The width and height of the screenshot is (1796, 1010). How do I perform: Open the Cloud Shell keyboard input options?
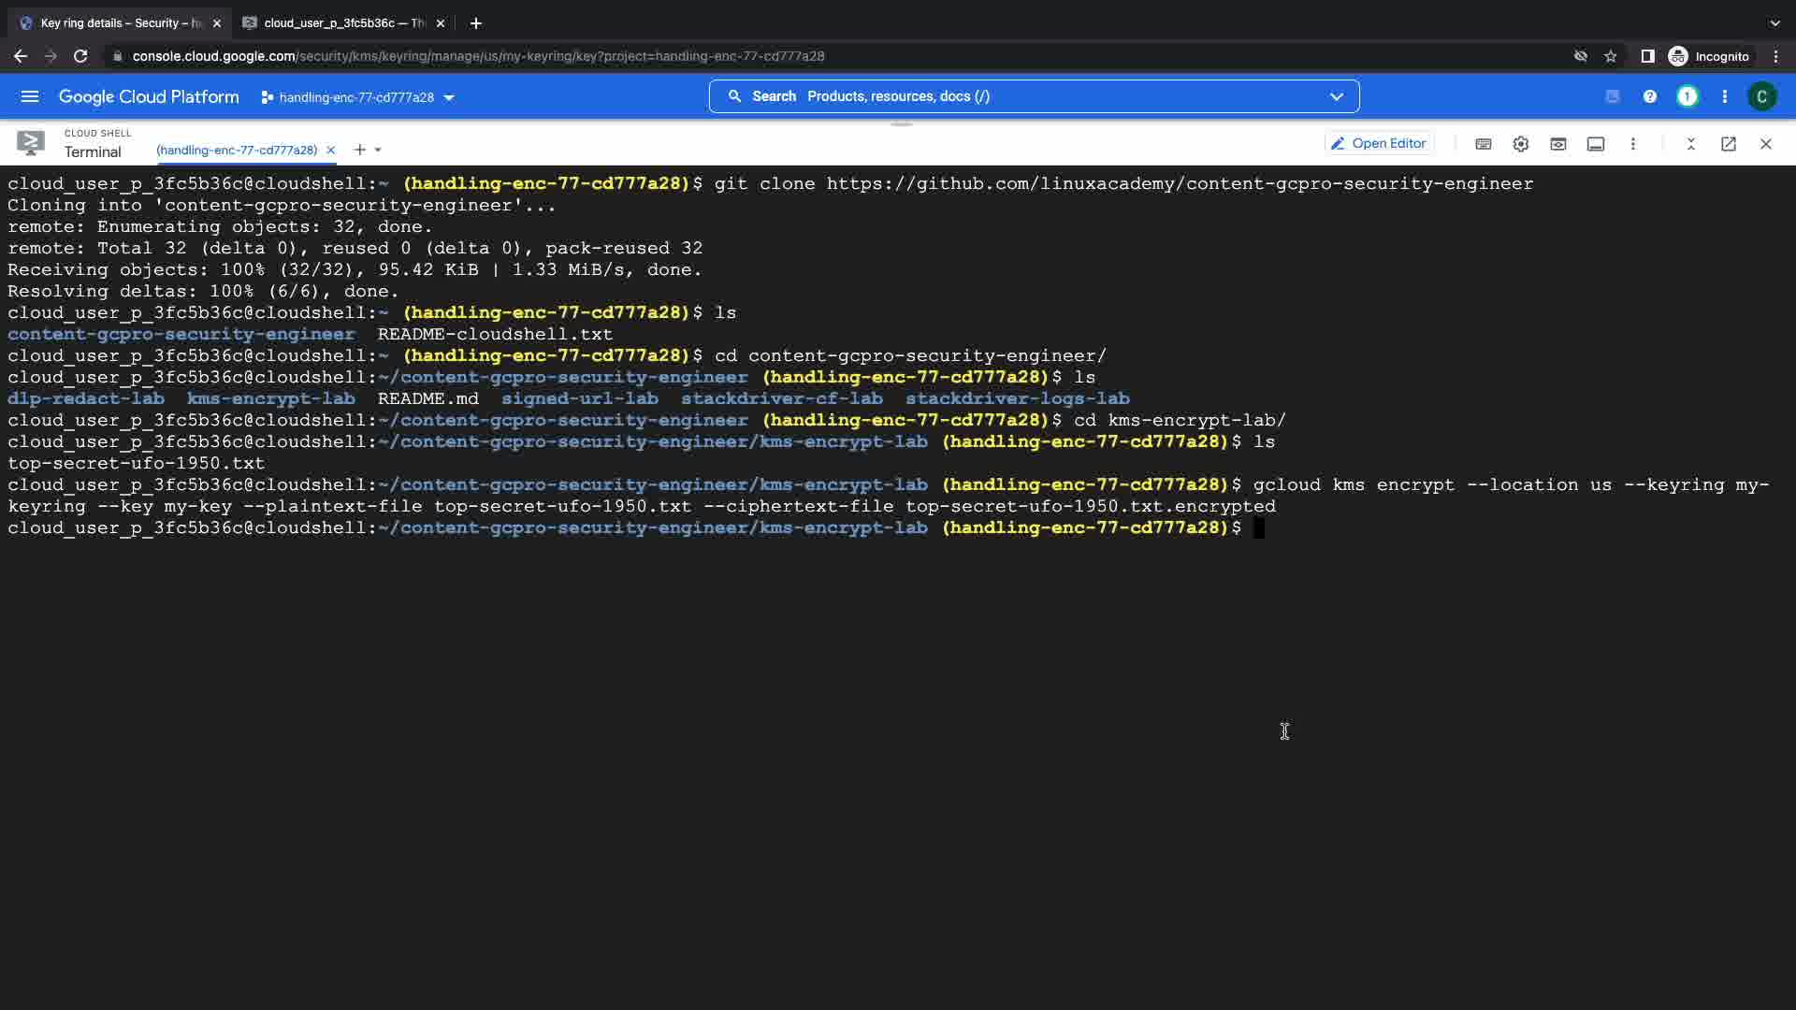(x=1483, y=144)
